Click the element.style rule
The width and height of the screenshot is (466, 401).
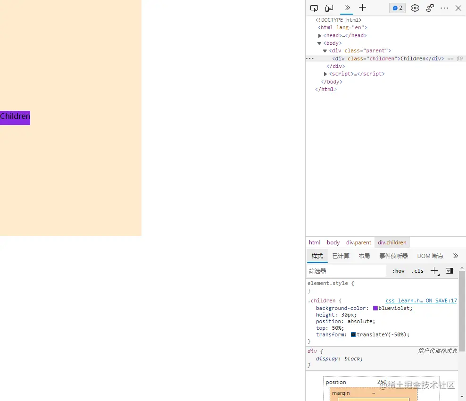tap(327, 283)
